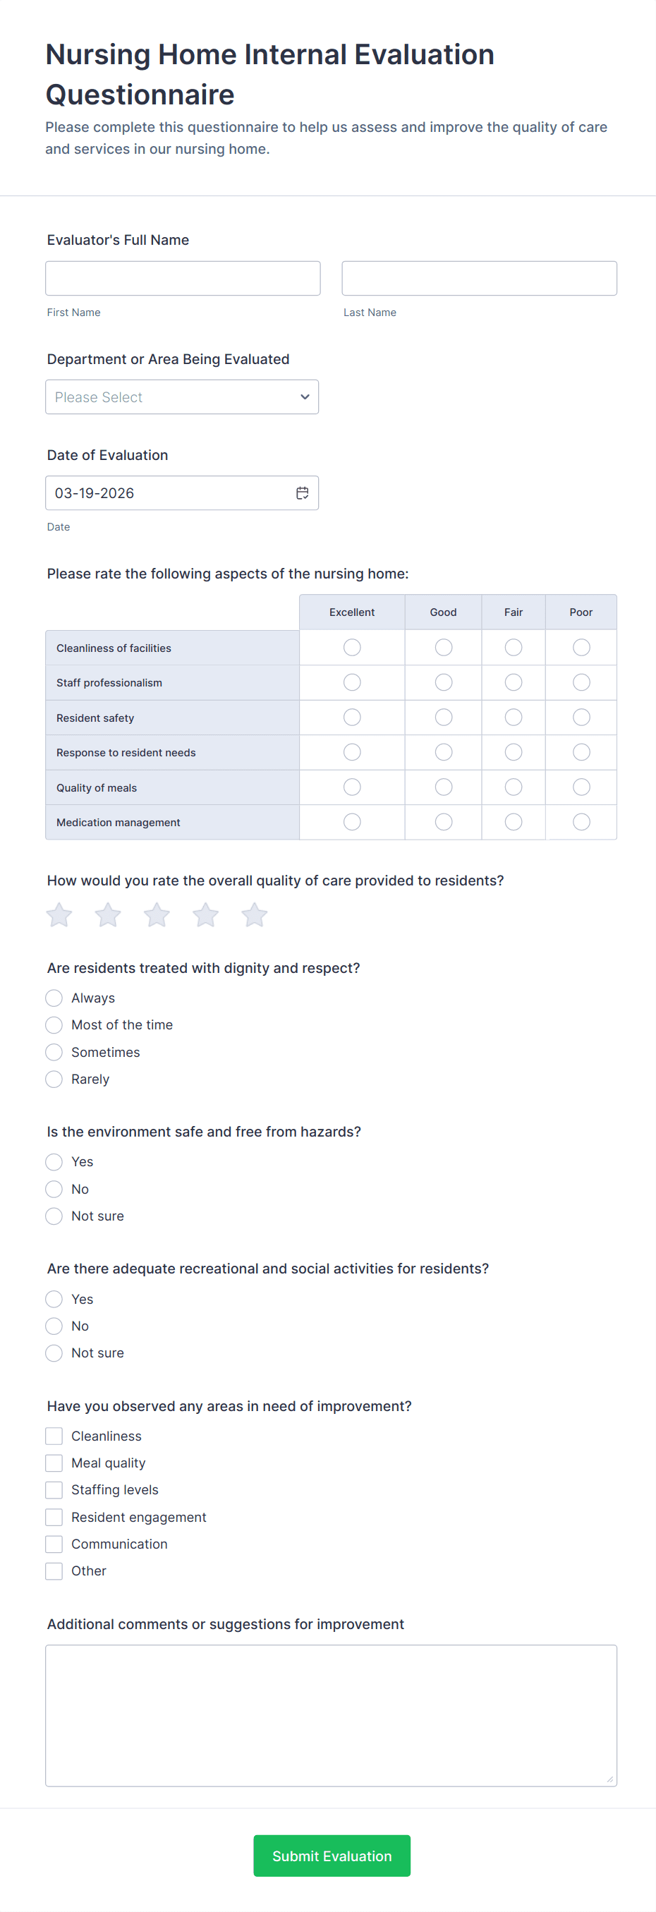Tick the Other improvement checkbox
This screenshot has width=656, height=1912.
click(54, 1571)
